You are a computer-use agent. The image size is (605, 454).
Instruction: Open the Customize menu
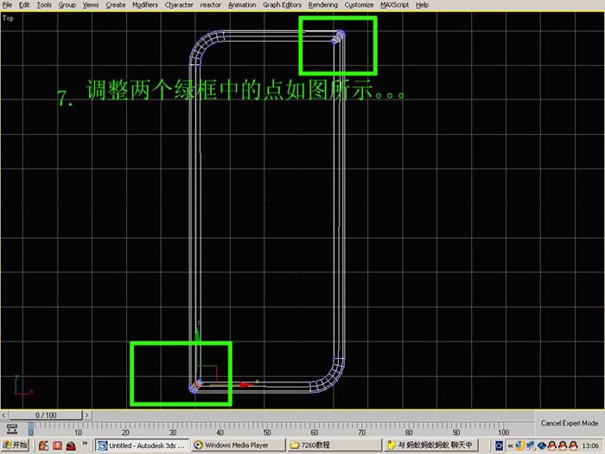[359, 4]
